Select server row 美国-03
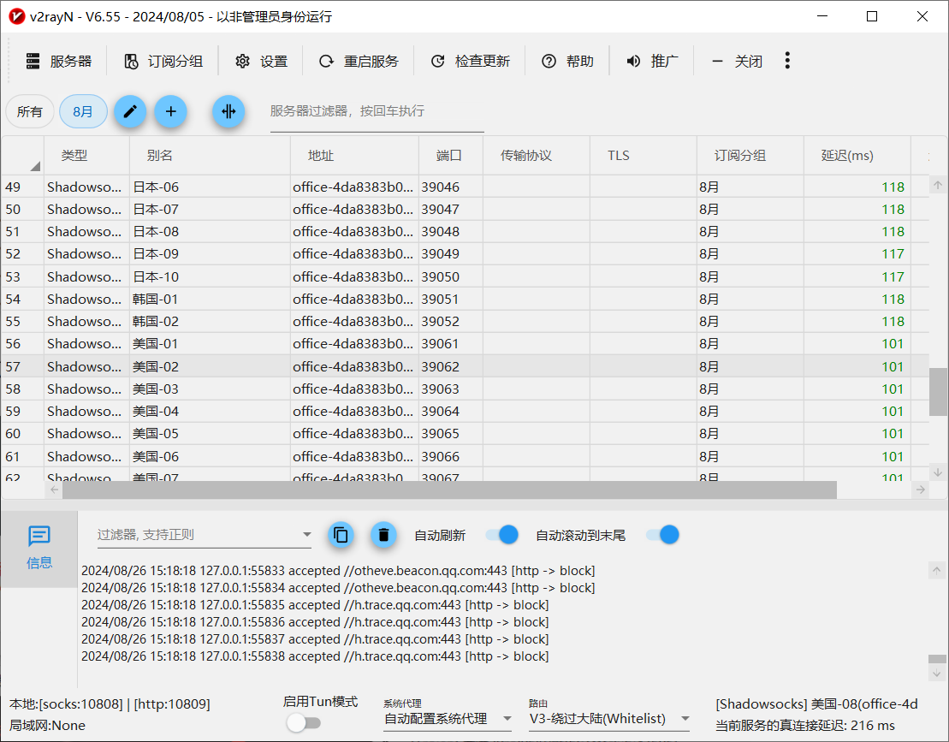The image size is (949, 742). [465, 389]
